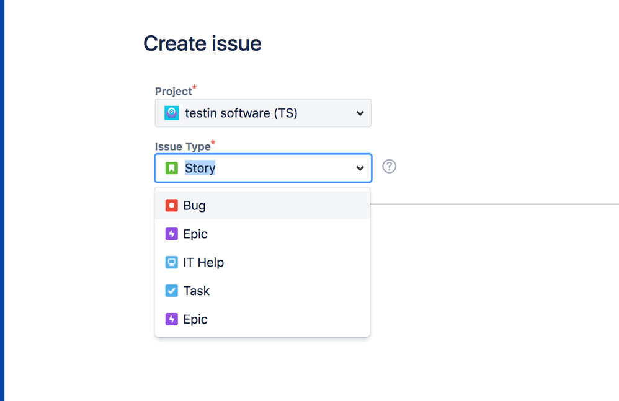
Task: Open the help tooltip via question mark icon
Action: click(389, 166)
